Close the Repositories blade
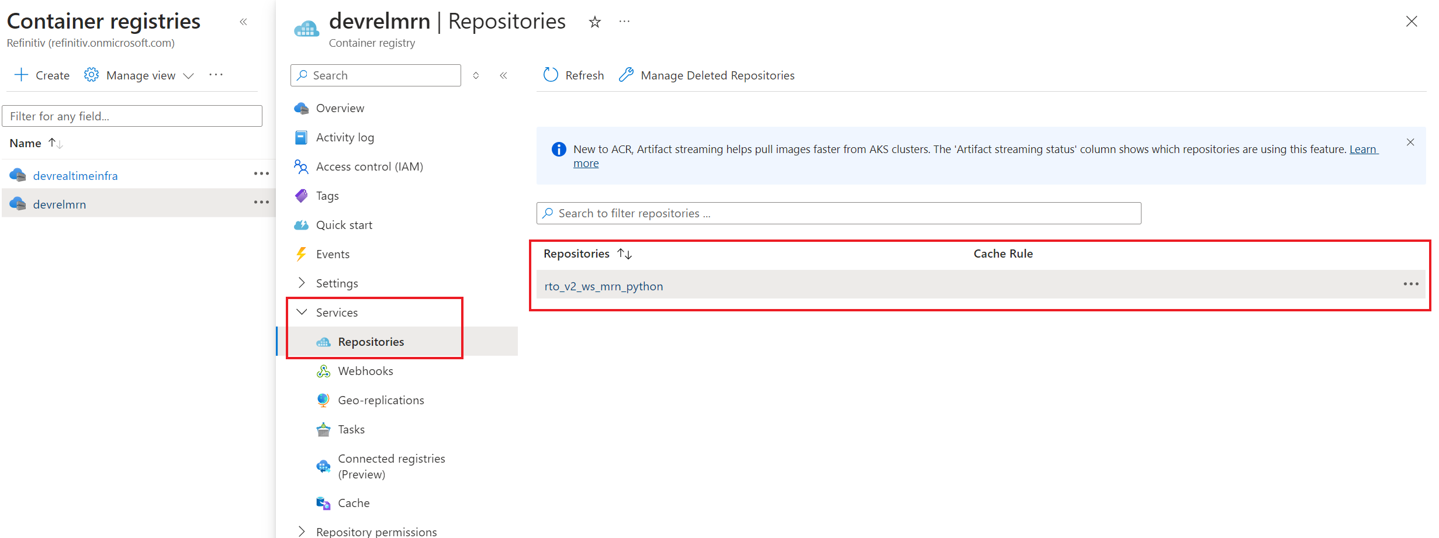Viewport: 1439px width, 538px height. click(1412, 22)
